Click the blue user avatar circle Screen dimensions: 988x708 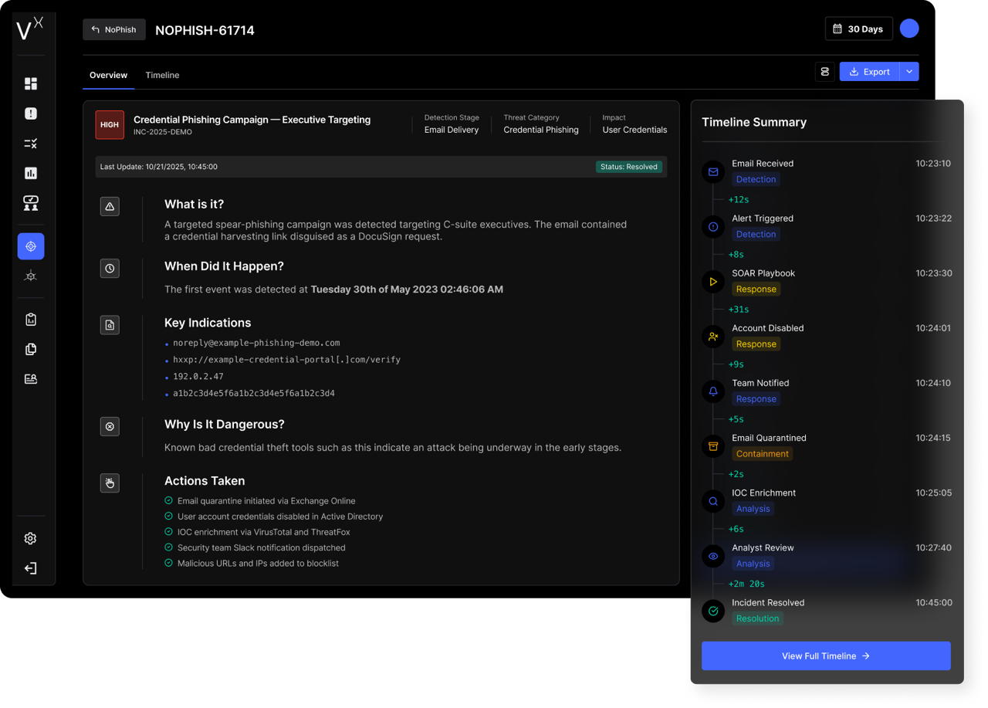909,29
